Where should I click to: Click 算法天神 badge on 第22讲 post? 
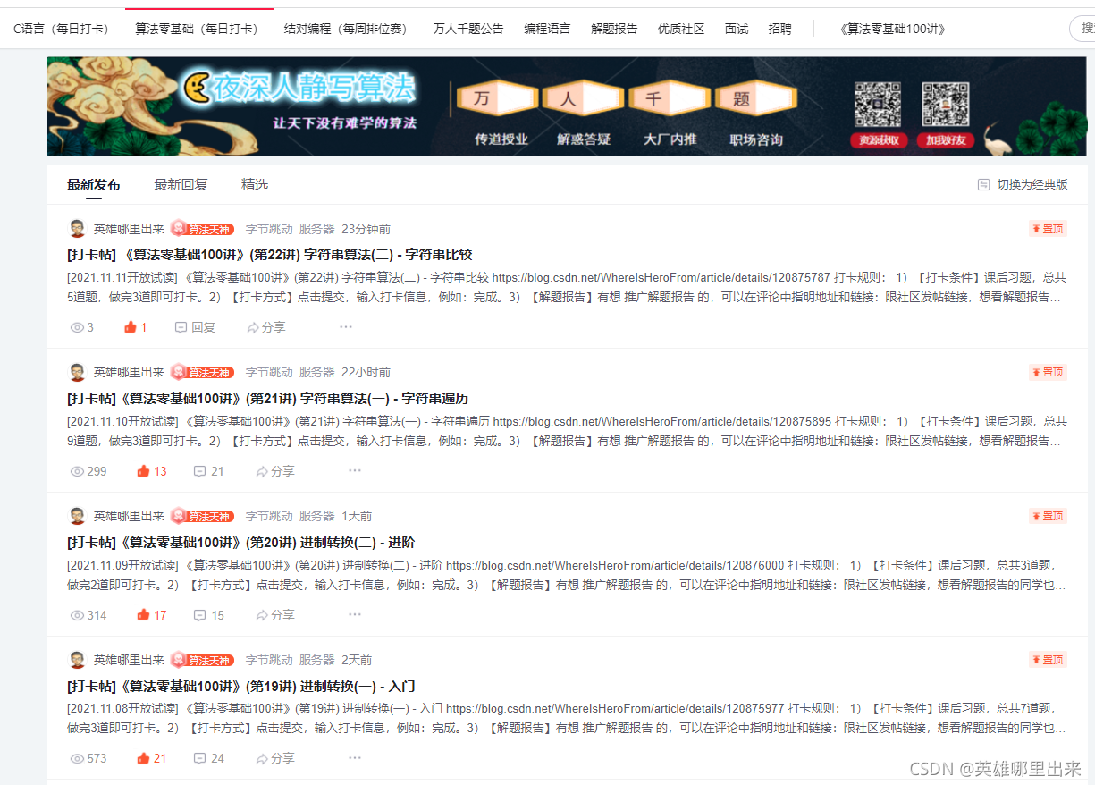[x=203, y=229]
